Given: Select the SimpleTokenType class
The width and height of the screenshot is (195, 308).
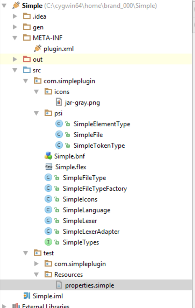Looking at the screenshot, I should (99, 146).
